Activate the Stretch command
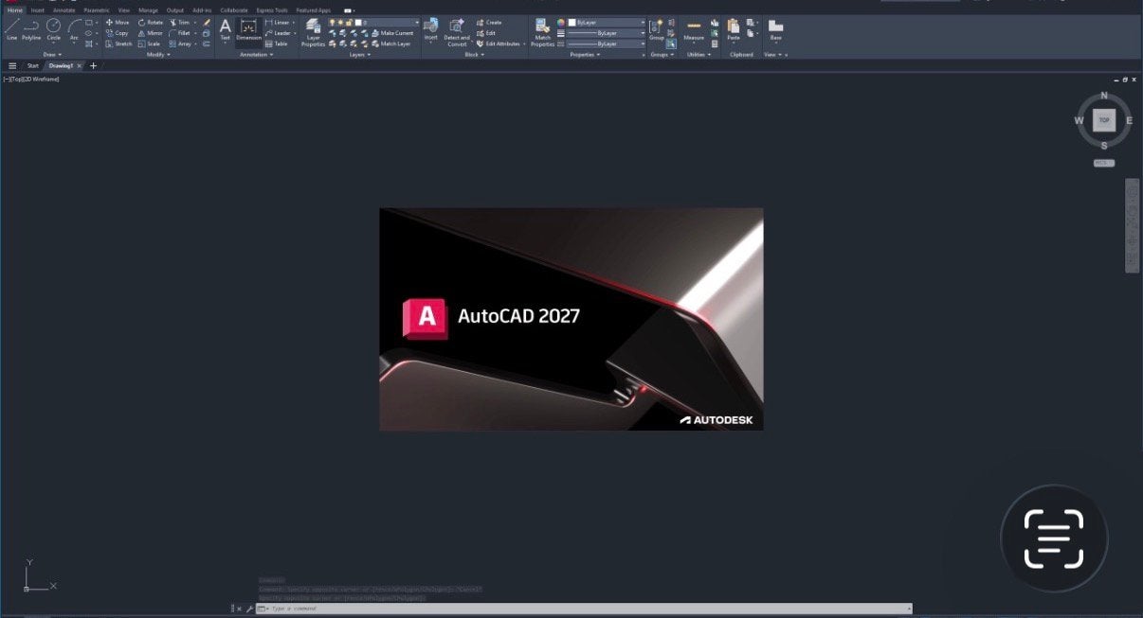Viewport: 1143px width, 618px height. 119,44
